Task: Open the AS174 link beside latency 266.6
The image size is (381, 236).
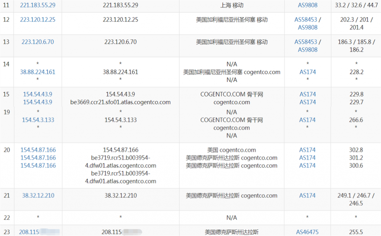Action: [x=307, y=120]
